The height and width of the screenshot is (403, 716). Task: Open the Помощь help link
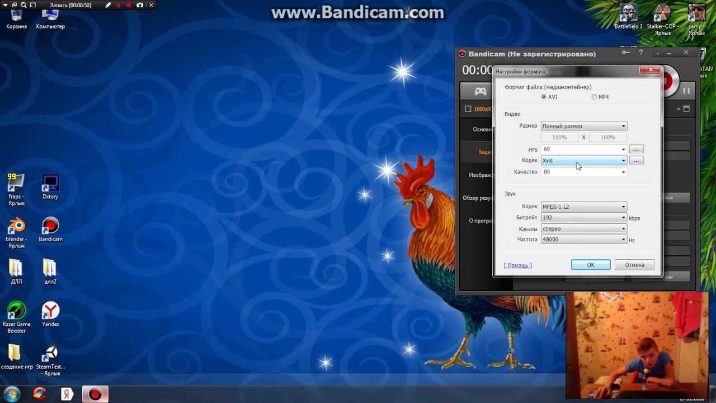point(518,265)
